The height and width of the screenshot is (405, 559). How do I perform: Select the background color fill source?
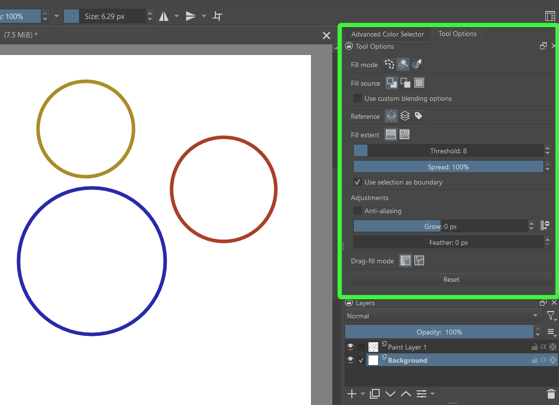[405, 83]
